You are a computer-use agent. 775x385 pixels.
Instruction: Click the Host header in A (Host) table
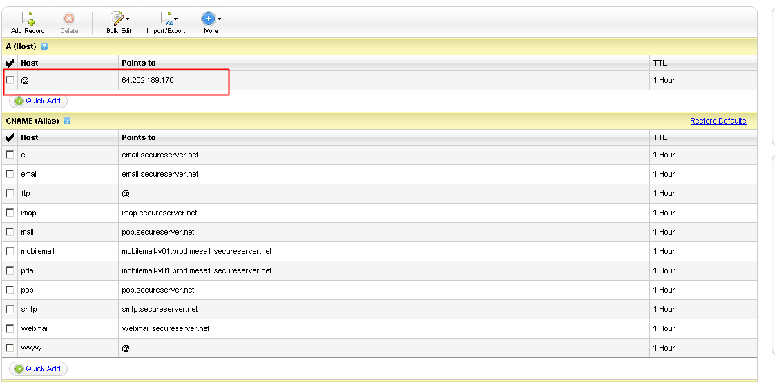[x=30, y=63]
